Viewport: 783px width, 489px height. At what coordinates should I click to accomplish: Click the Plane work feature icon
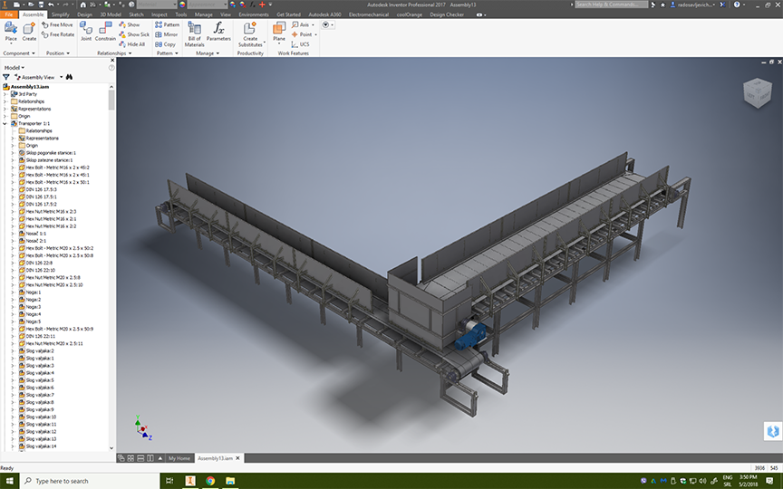pos(278,29)
